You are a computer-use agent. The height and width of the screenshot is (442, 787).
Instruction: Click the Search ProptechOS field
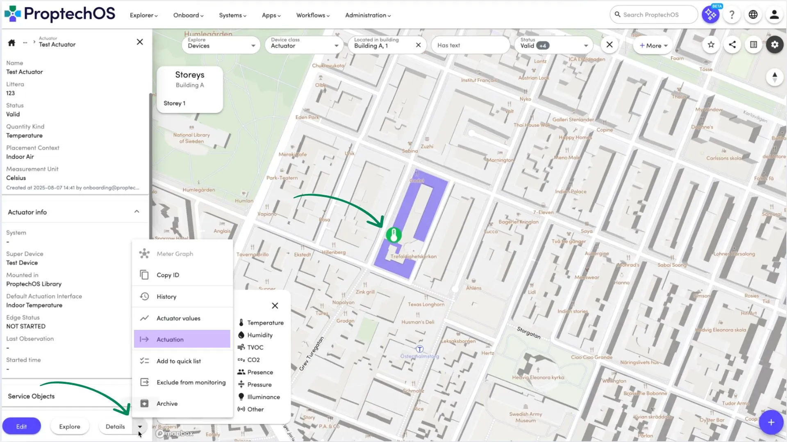pyautogui.click(x=654, y=15)
